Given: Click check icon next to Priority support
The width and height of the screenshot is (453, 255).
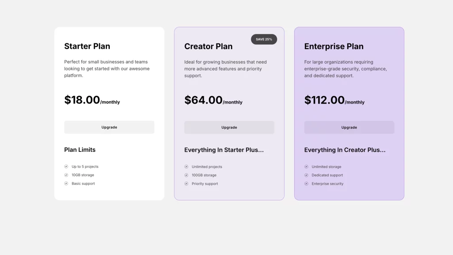Looking at the screenshot, I should (x=186, y=184).
